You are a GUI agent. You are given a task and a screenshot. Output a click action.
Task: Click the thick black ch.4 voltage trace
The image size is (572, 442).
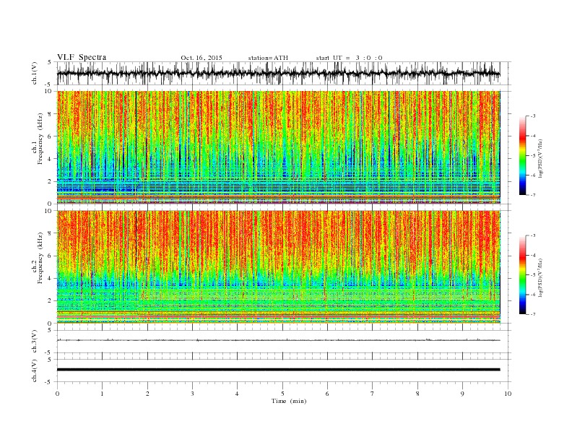(x=278, y=370)
